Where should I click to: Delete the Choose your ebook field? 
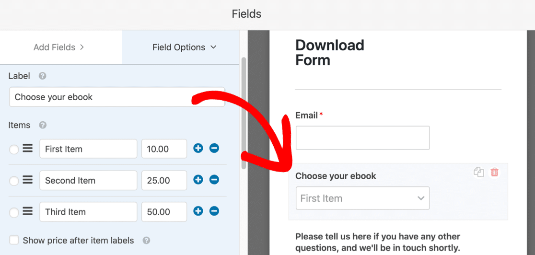coord(495,173)
